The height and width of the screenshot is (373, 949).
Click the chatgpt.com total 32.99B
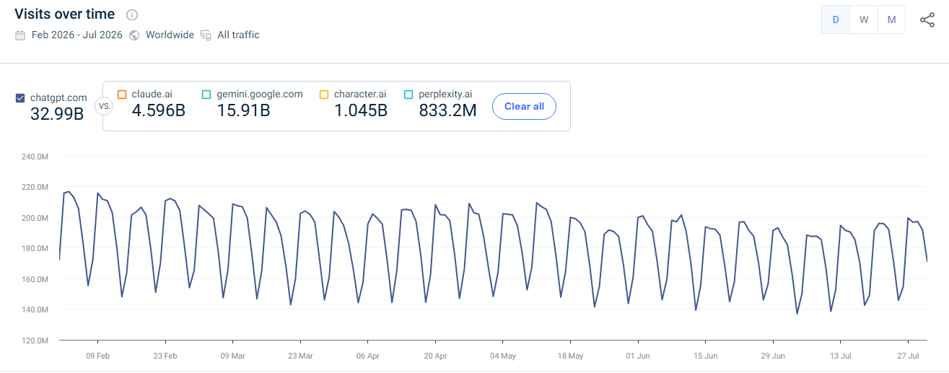click(57, 113)
